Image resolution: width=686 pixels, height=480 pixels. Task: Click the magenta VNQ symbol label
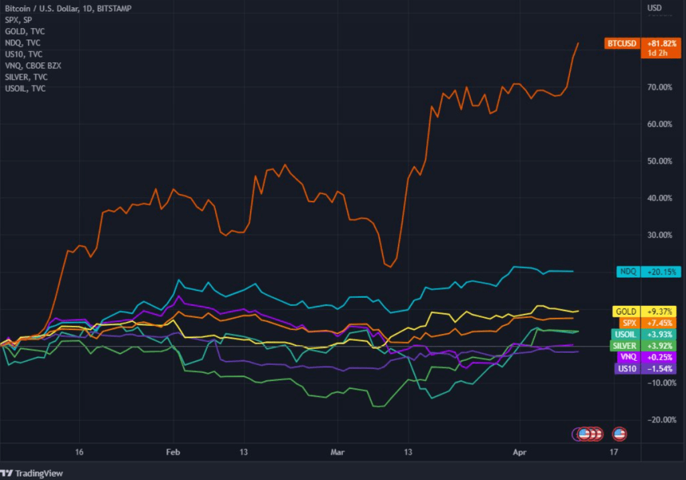pyautogui.click(x=628, y=357)
